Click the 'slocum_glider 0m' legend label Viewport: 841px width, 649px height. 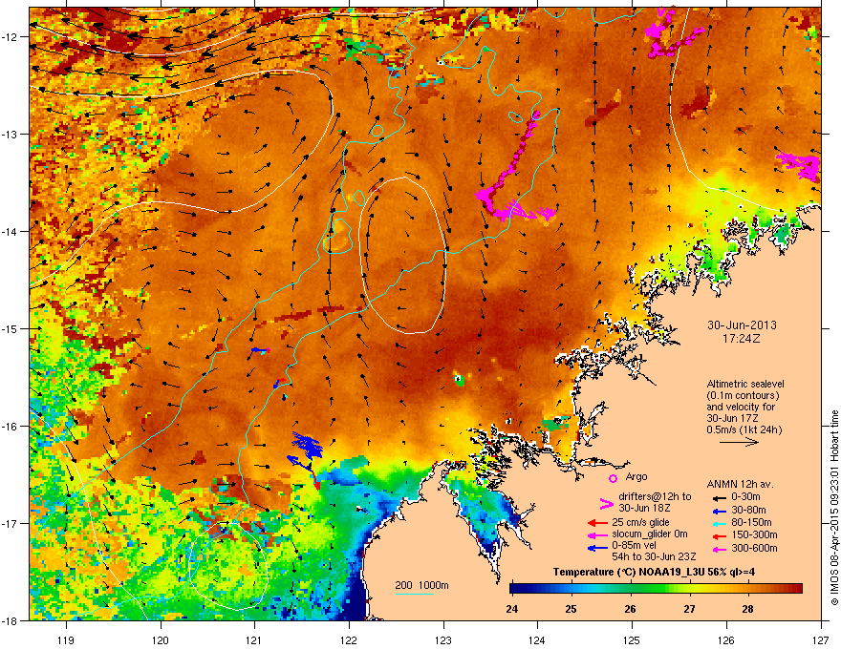(x=650, y=534)
